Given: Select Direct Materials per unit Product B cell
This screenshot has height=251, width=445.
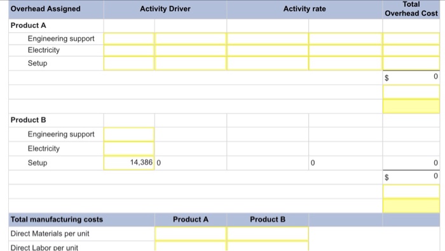Looking at the screenshot, I should point(268,234).
